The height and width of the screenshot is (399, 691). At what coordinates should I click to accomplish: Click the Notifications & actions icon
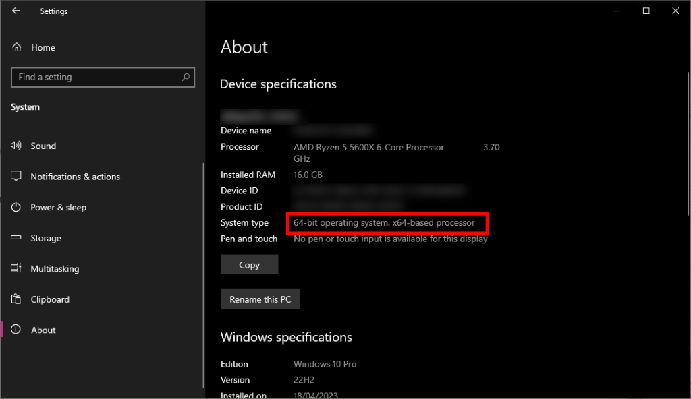click(16, 177)
